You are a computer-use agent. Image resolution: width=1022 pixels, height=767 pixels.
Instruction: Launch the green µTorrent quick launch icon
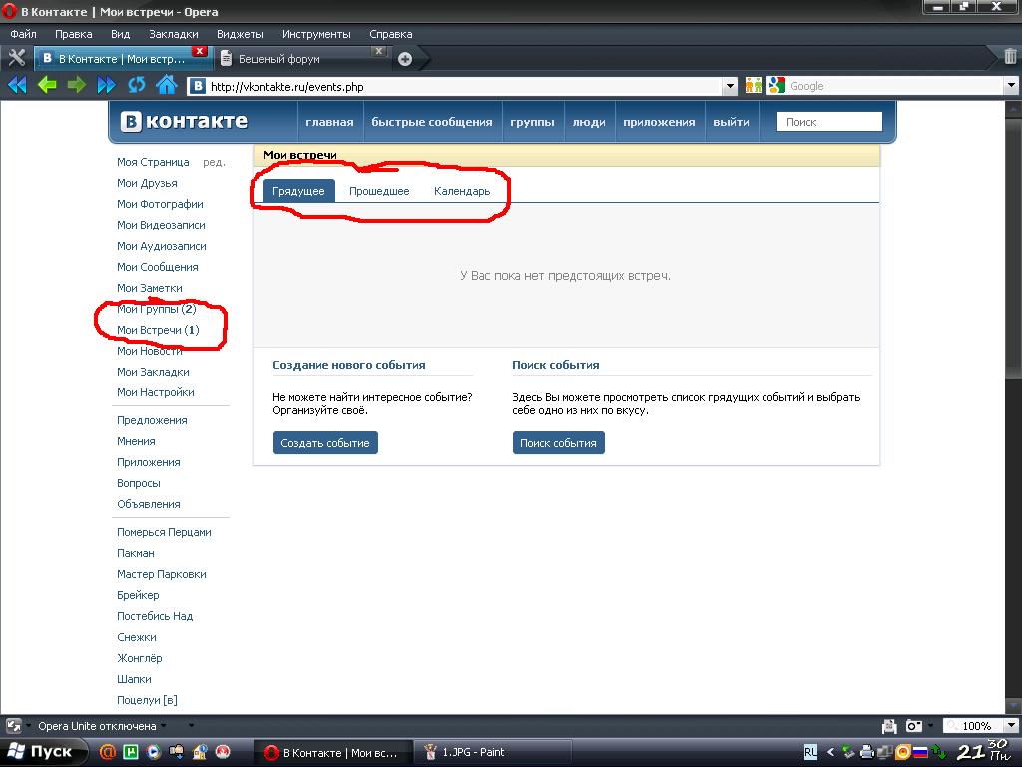tap(131, 752)
